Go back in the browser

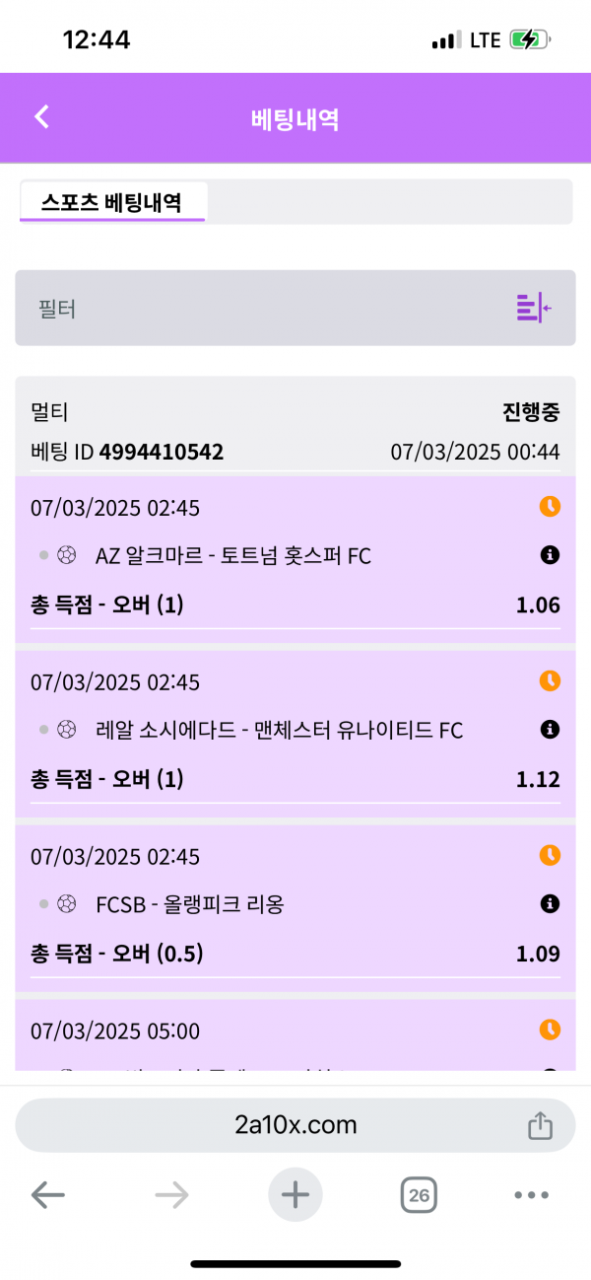(47, 1196)
